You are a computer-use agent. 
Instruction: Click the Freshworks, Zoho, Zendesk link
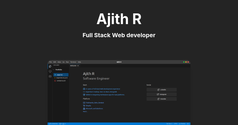pos(95,103)
